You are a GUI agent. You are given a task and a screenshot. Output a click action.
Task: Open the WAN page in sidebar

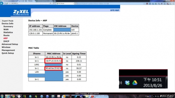(x=6, y=29)
